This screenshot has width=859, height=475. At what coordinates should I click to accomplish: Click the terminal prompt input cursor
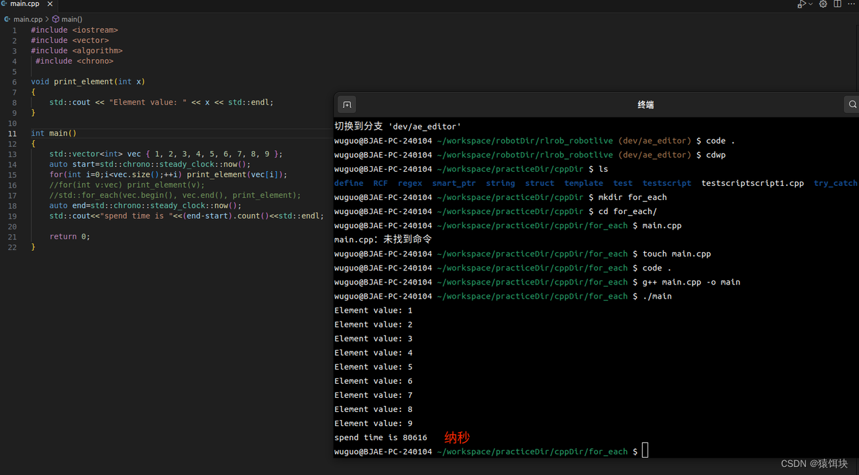click(x=645, y=450)
